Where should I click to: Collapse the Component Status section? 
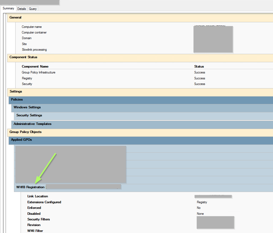click(23, 57)
